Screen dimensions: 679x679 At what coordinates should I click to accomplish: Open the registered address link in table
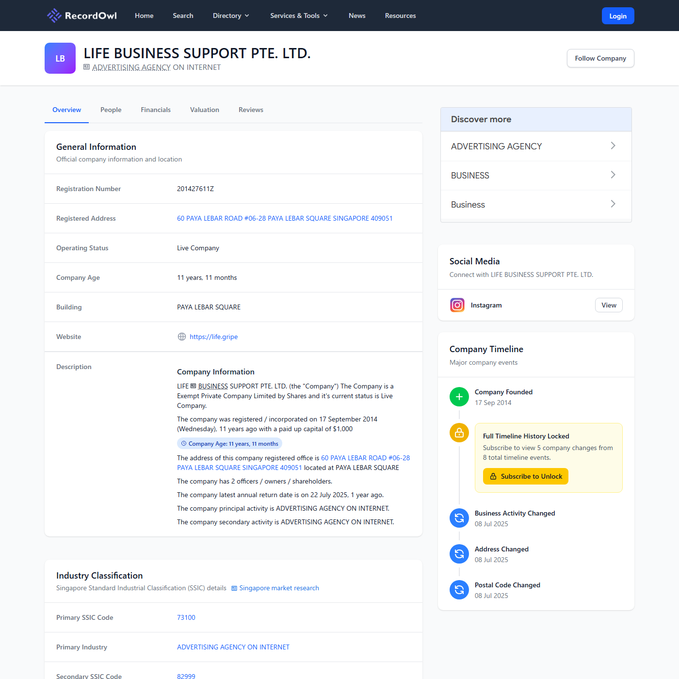click(285, 218)
